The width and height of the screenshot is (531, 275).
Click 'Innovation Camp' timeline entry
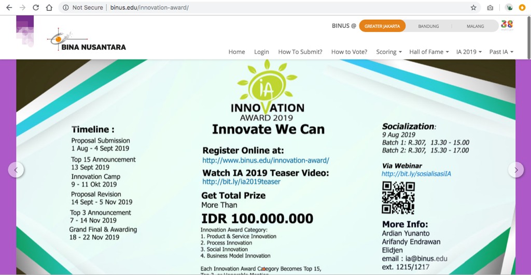[95, 176]
